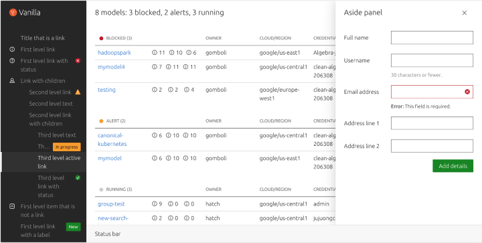Click the Username input field
This screenshot has width=482, height=243.
[x=432, y=60]
